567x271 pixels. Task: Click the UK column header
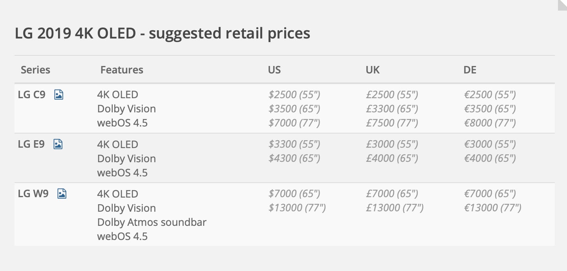click(x=373, y=70)
